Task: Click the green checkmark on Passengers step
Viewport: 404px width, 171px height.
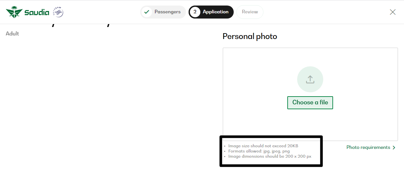Action: click(147, 12)
